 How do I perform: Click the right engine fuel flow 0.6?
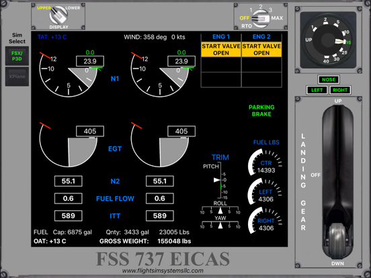tap(160, 198)
